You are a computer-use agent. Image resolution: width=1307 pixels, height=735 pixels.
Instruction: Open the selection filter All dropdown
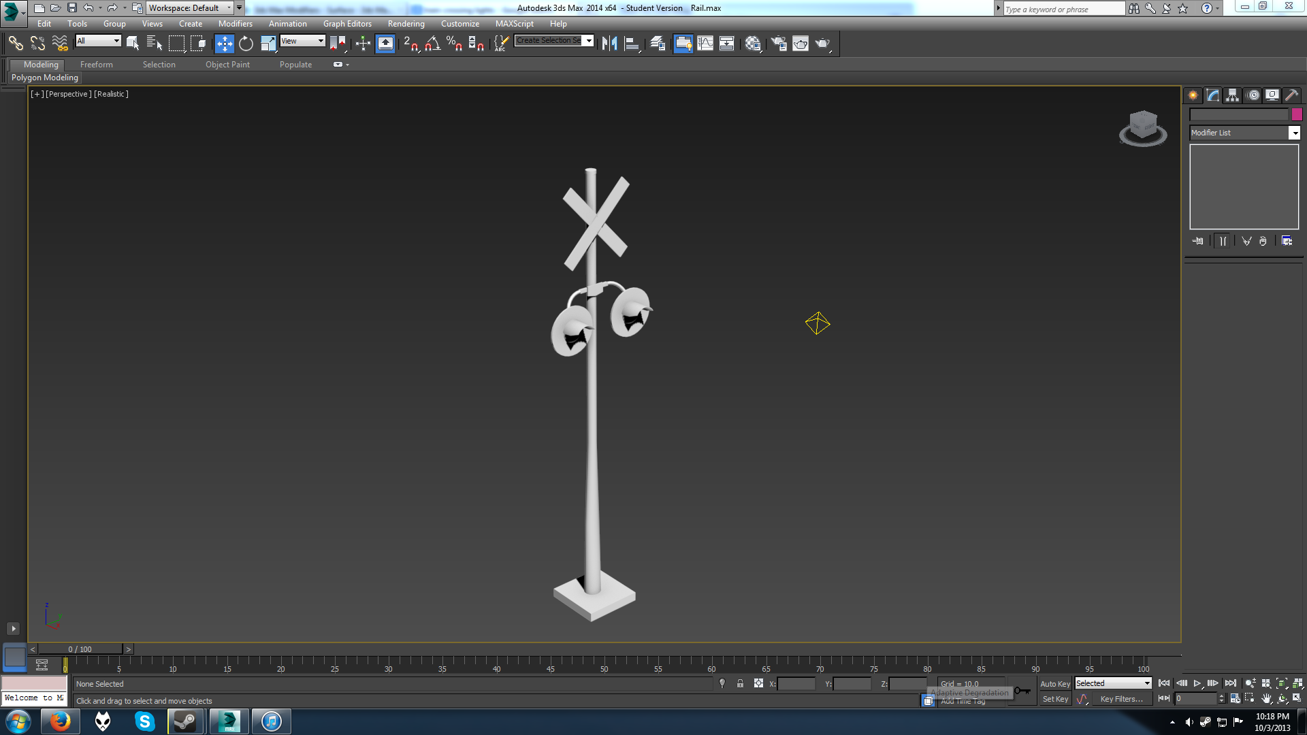point(98,41)
